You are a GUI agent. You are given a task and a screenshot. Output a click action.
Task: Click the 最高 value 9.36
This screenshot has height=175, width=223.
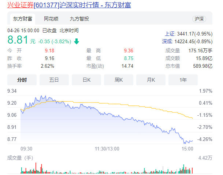[x=129, y=51]
